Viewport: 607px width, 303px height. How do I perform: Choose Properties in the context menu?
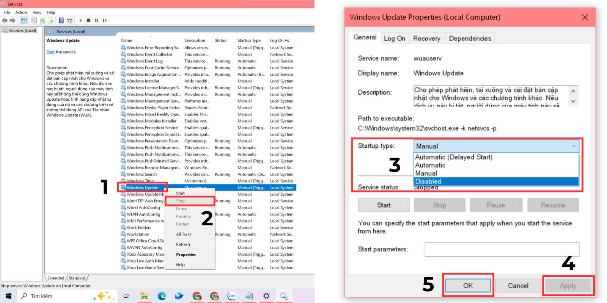[190, 255]
